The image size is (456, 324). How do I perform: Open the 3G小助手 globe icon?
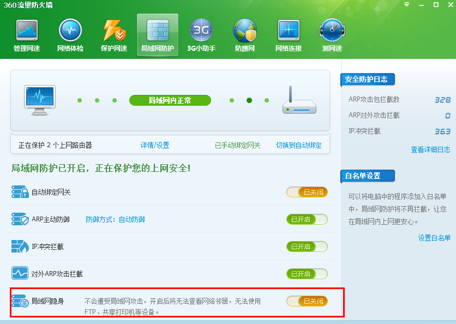point(201,30)
